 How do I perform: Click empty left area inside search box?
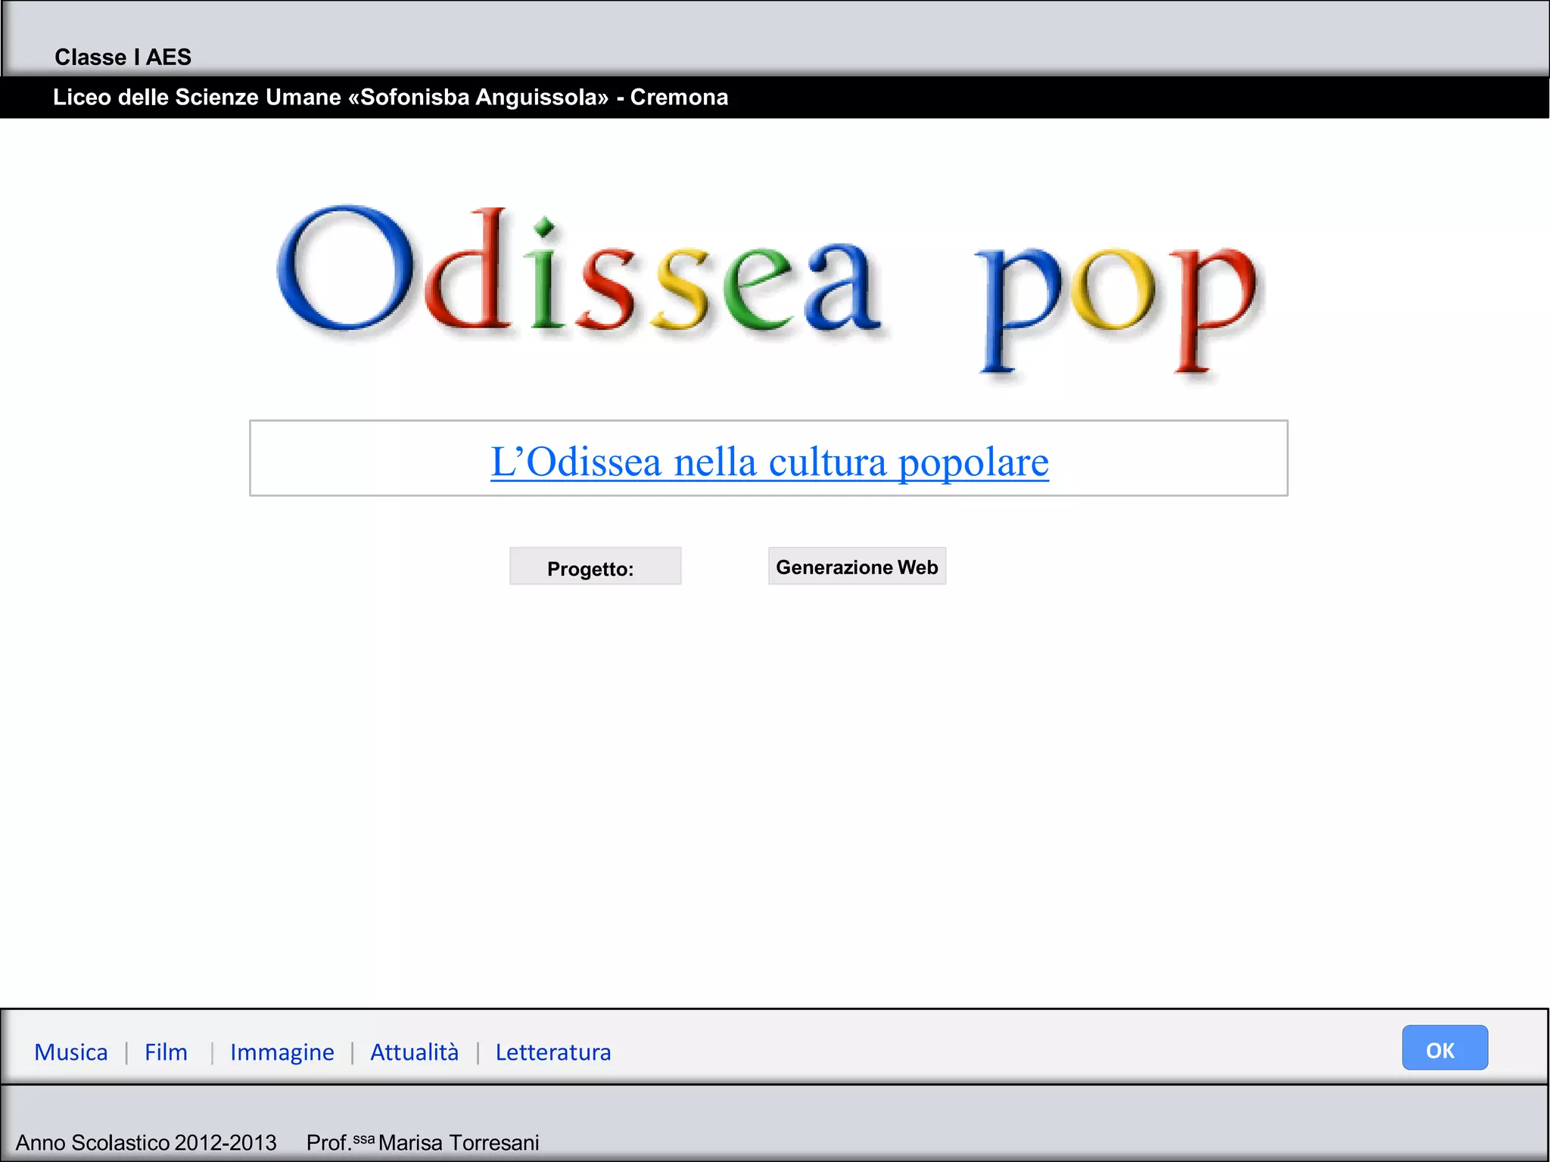363,458
